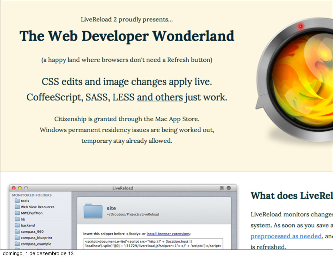The image size is (333, 258).
Task: Click the '~/Dropbox/Projects/LiveReload' path text
Action: (133, 214)
